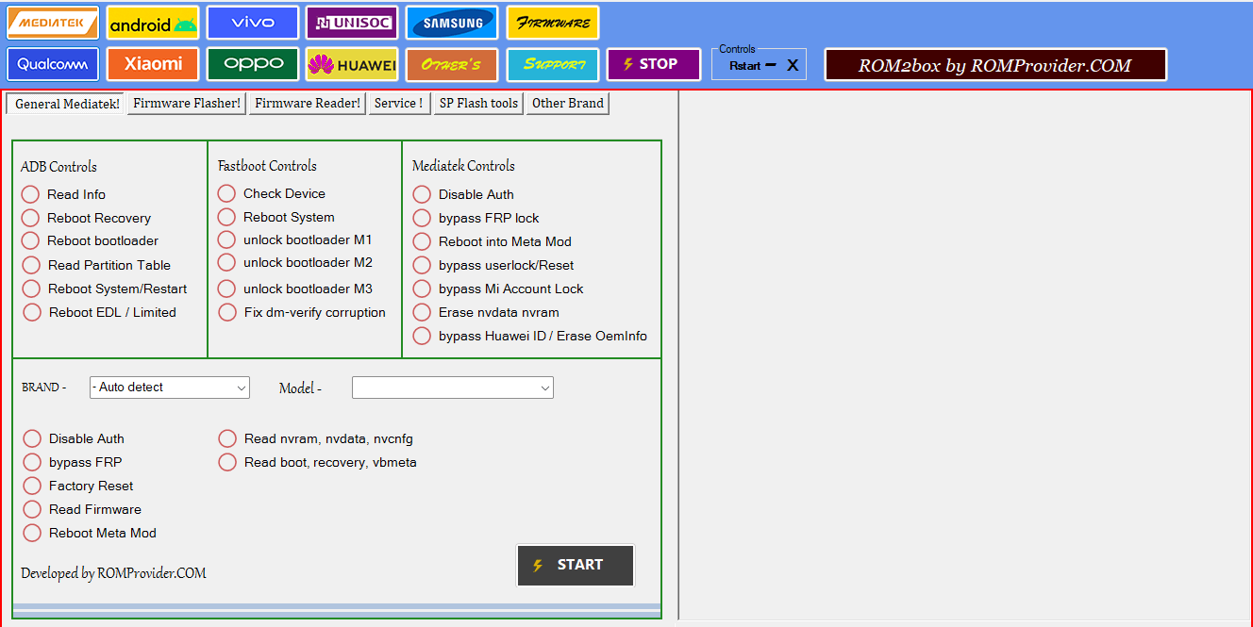Select the Samsung brand icon
The image size is (1253, 627).
451,22
